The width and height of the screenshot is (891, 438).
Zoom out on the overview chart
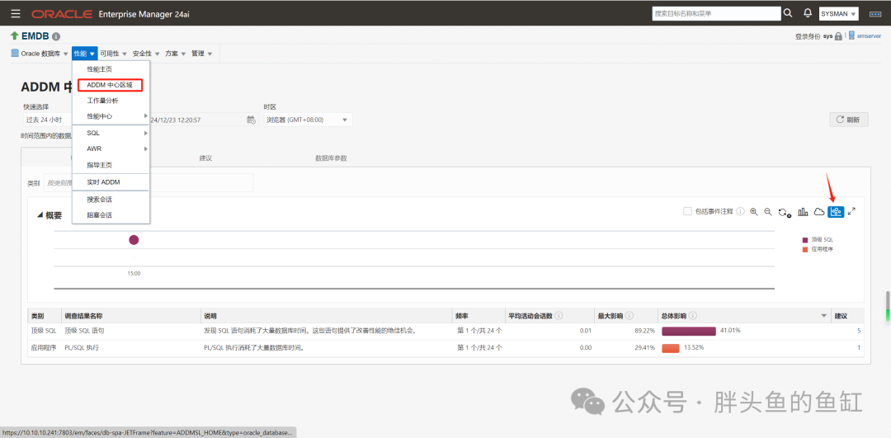tap(768, 211)
